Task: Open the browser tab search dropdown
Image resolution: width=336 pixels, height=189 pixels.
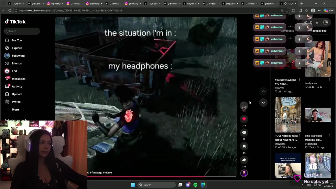Action: coord(3,4)
